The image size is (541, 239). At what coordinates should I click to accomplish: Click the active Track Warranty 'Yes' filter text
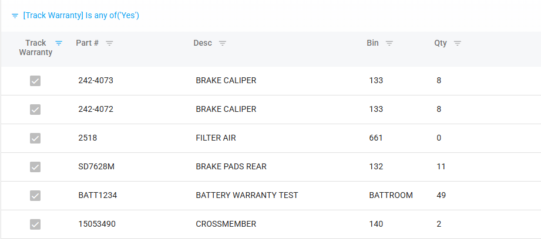click(81, 15)
